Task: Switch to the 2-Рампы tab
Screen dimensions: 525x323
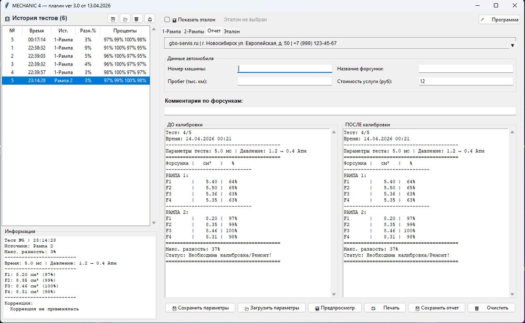Action: click(194, 31)
